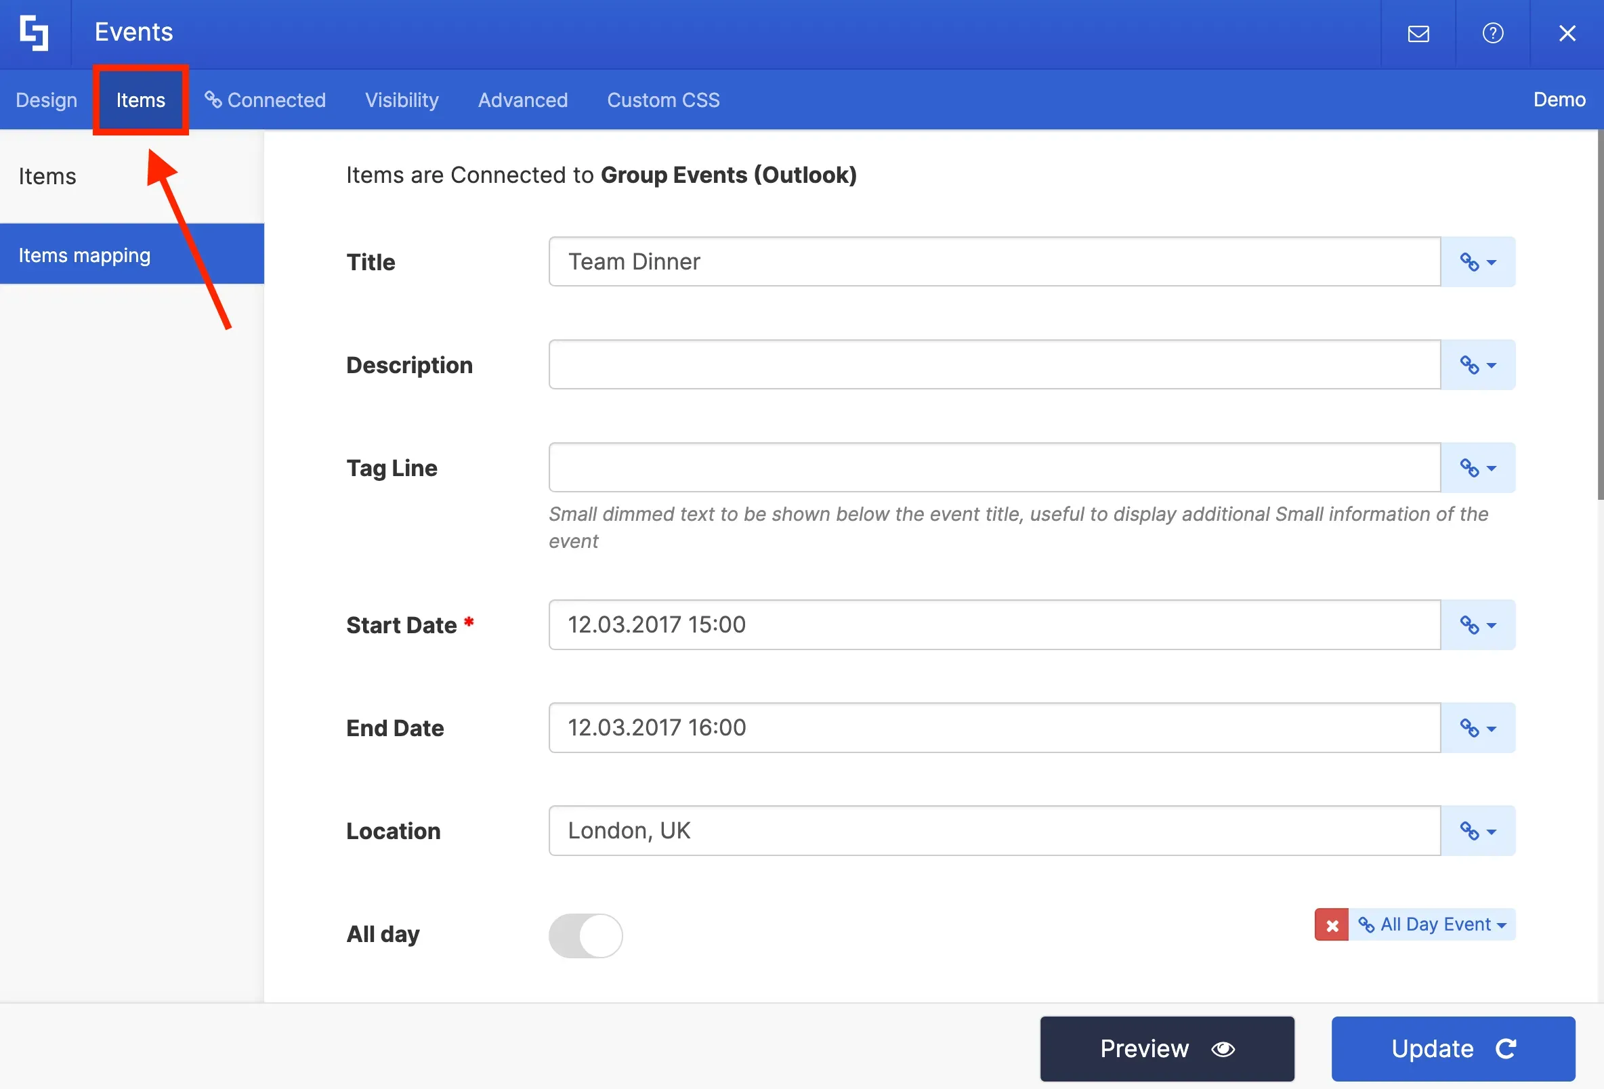
Task: Open the Title field connection dropdown
Action: coord(1478,261)
